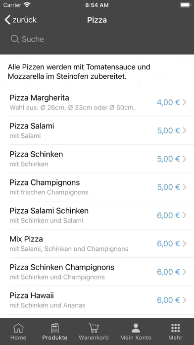Check the battery icon in status bar
The width and height of the screenshot is (194, 345).
[185, 5]
